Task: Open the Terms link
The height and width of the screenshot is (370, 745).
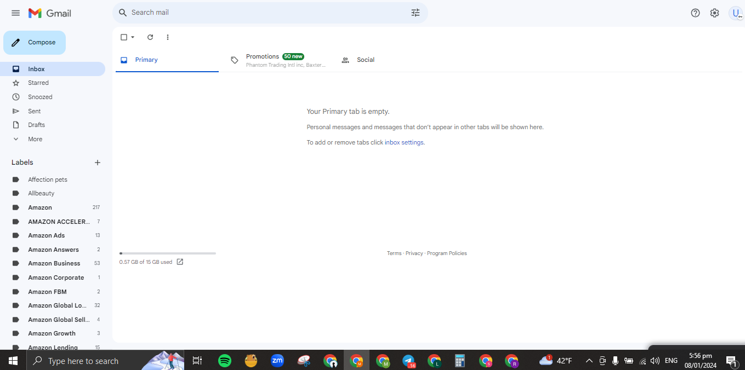Action: [394, 253]
